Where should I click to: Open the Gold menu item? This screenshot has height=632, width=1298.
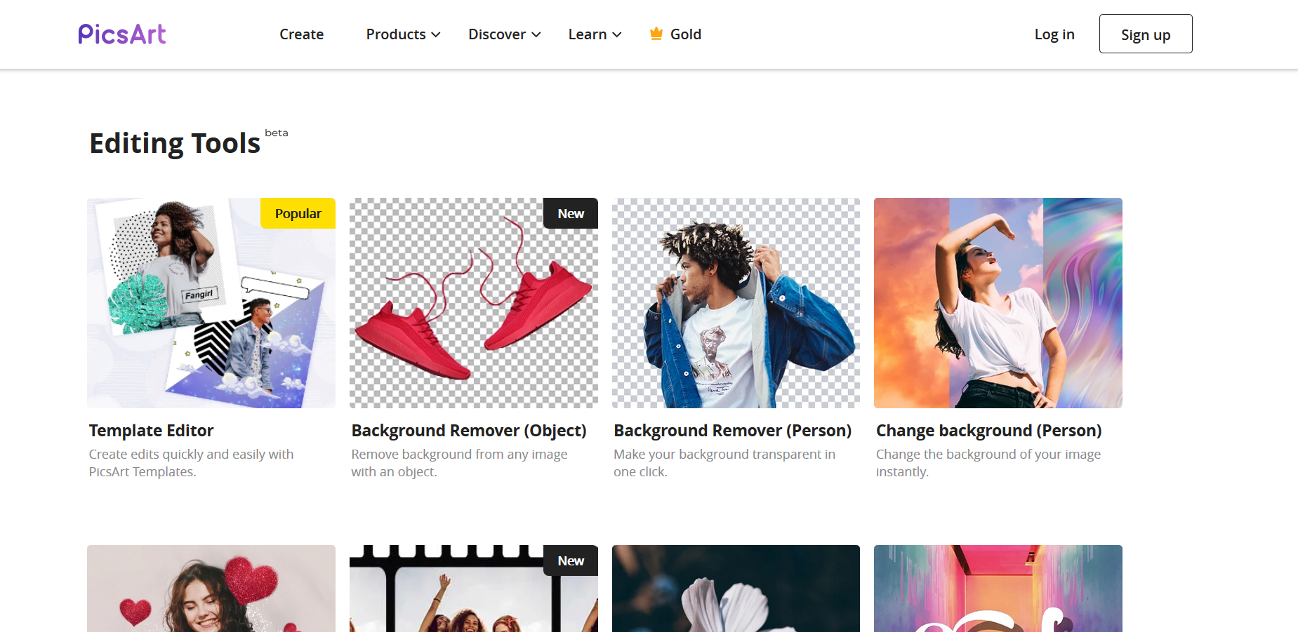[x=685, y=34]
